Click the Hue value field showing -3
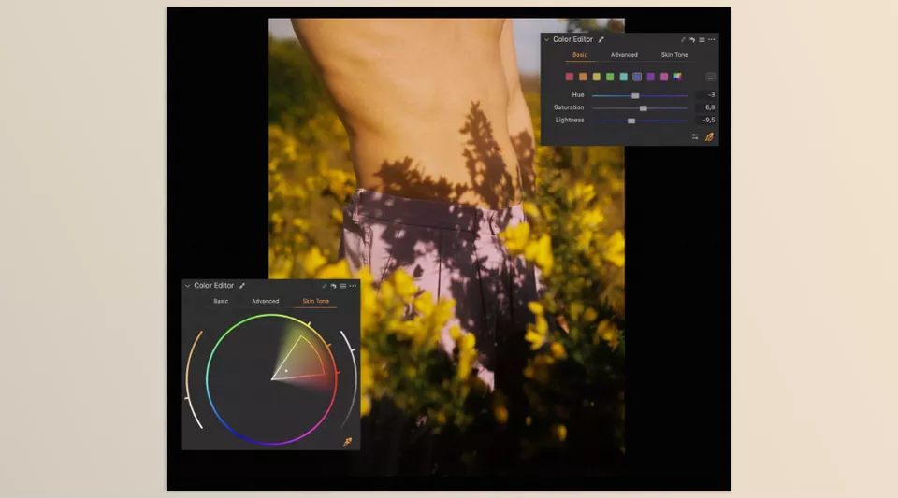 (x=705, y=95)
